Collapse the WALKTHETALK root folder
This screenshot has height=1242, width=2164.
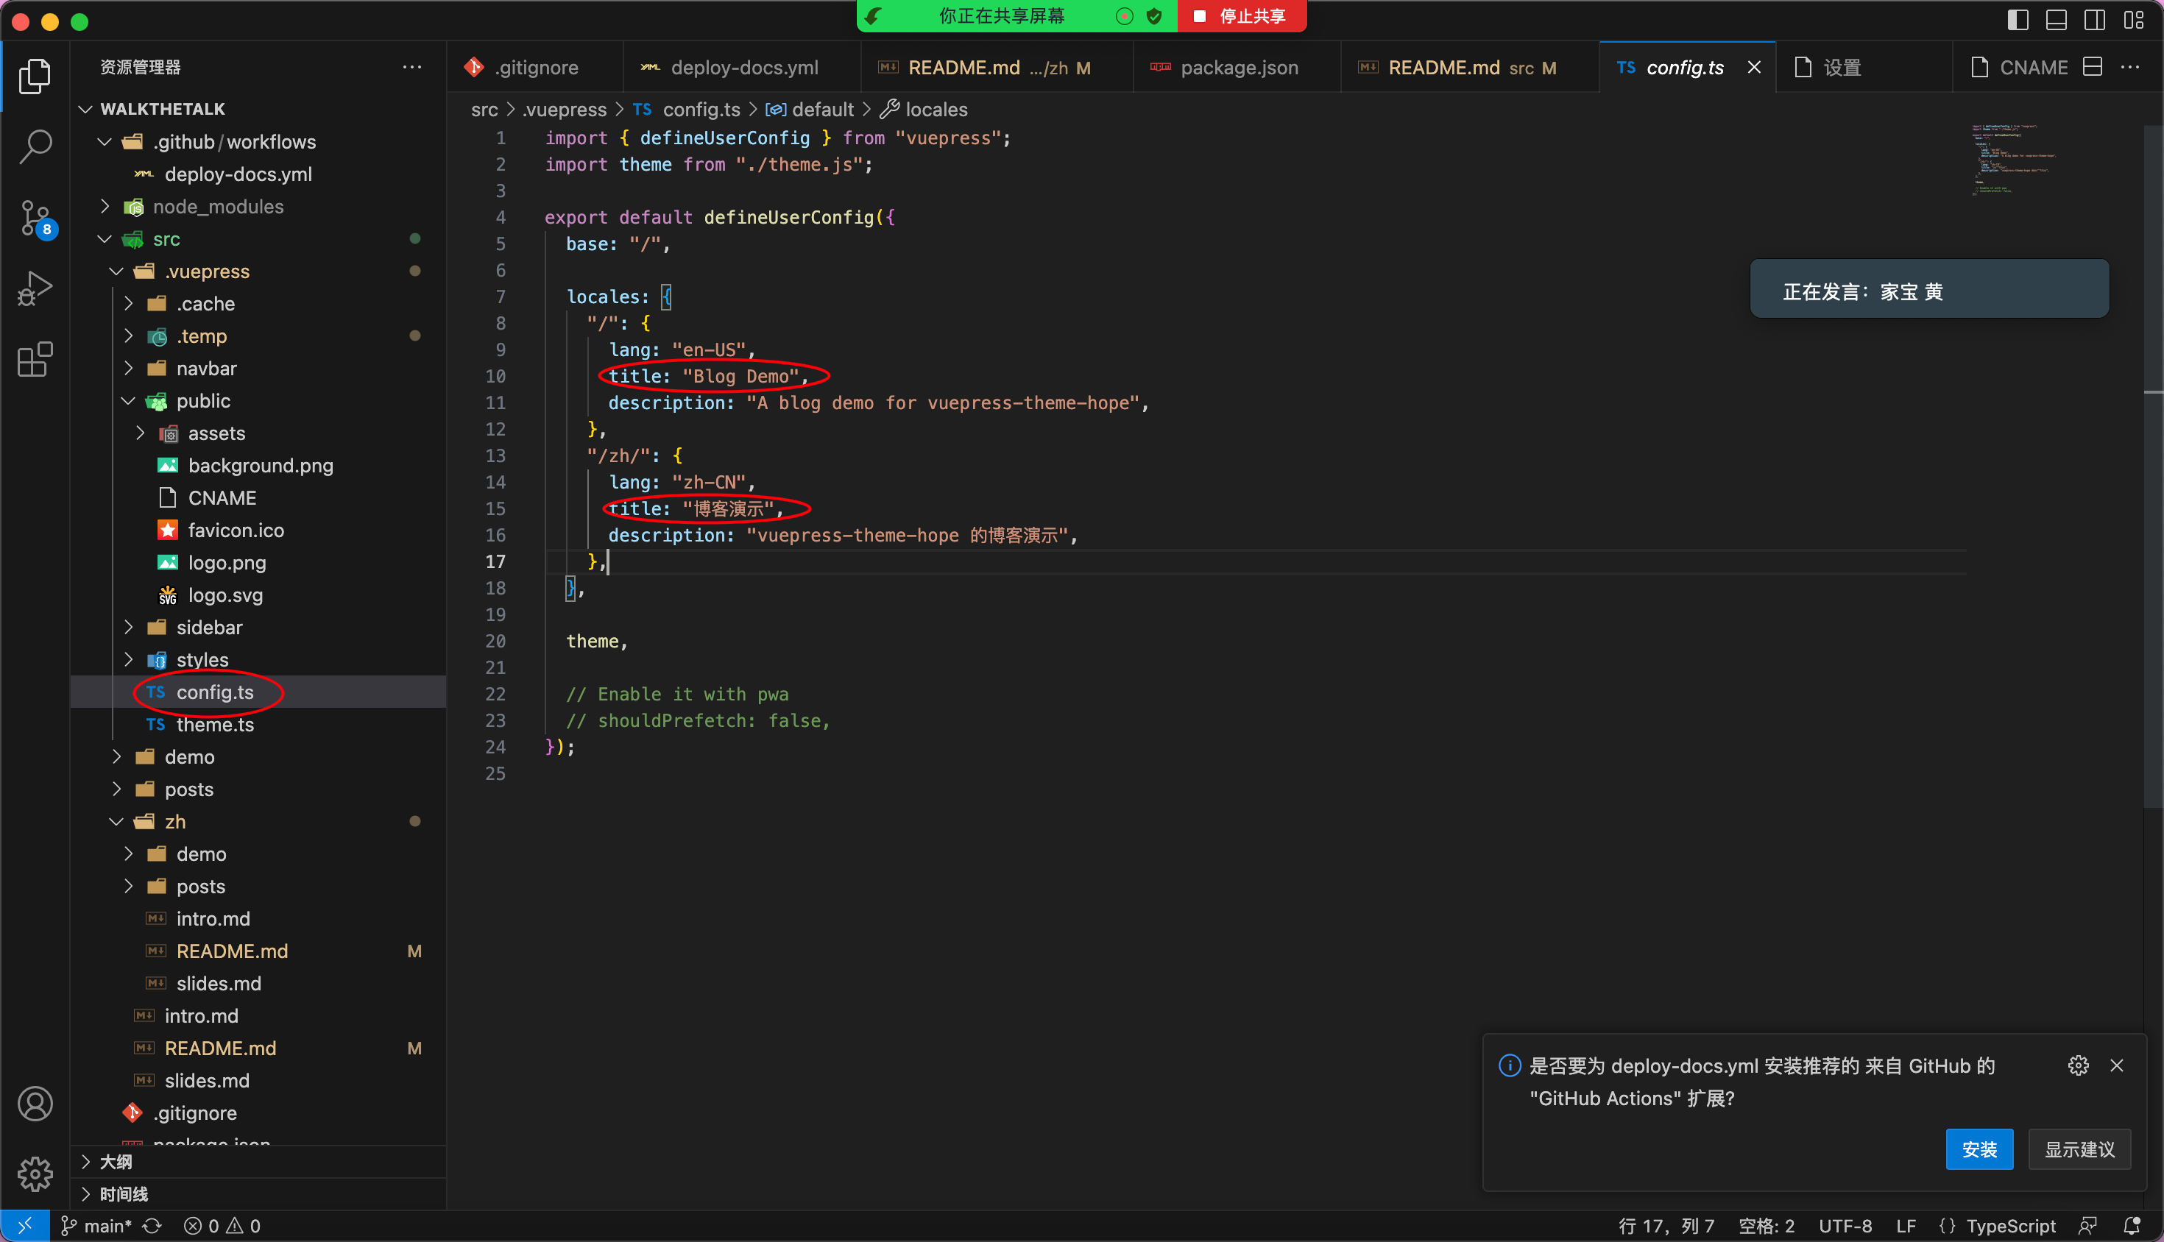tap(85, 109)
